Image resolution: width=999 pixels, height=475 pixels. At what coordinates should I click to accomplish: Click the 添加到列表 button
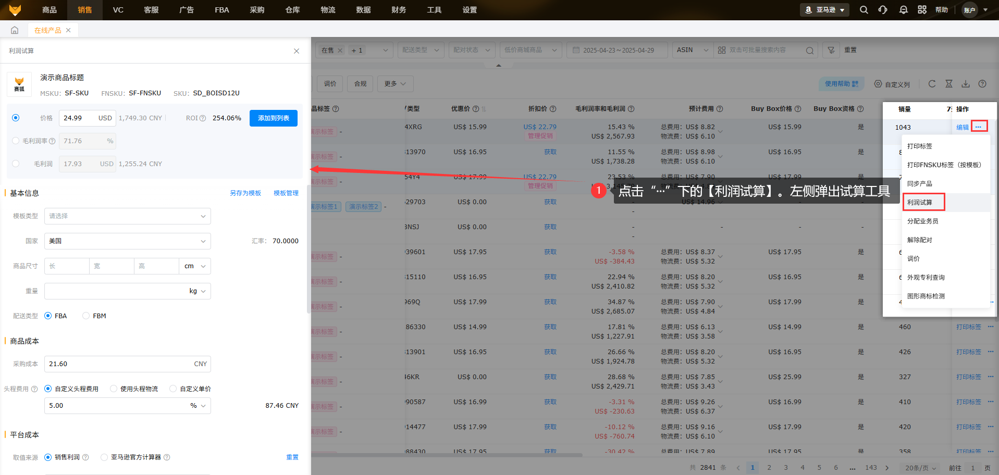(x=273, y=118)
